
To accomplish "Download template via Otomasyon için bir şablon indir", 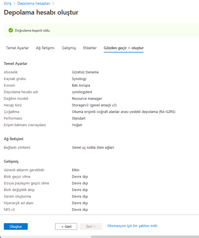I will 132,226.
